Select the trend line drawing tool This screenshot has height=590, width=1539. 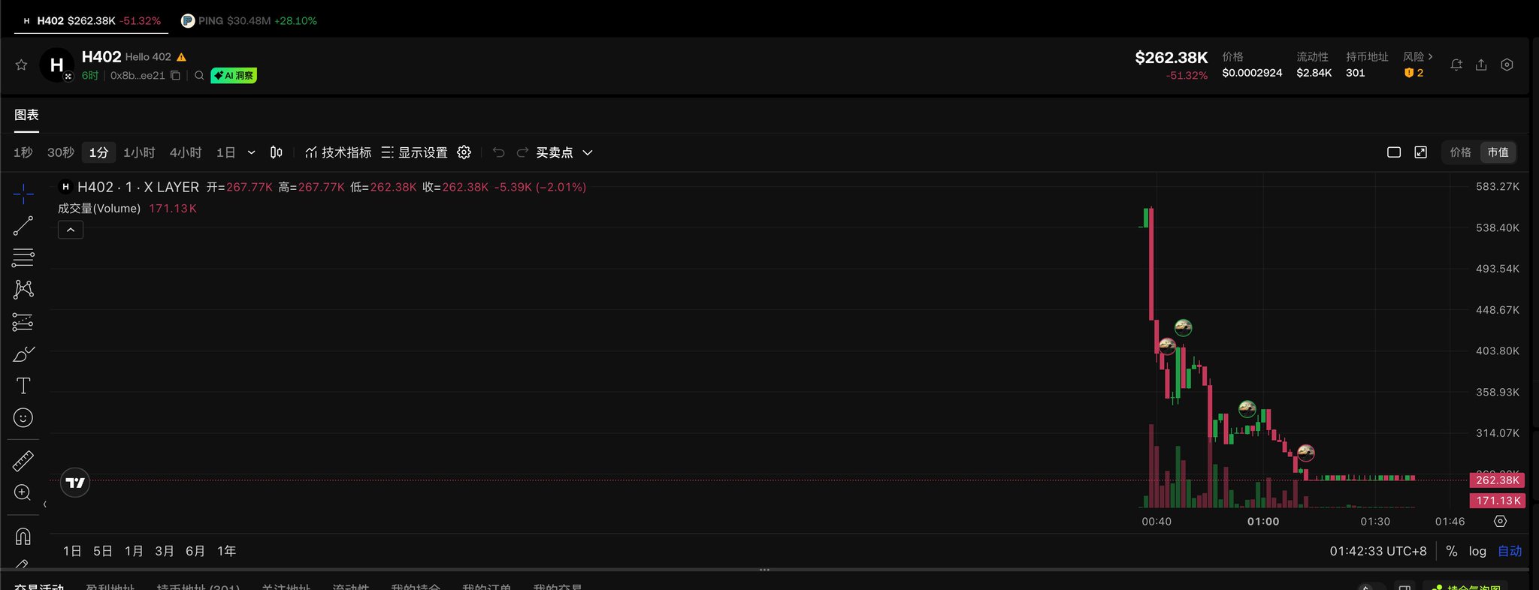(23, 226)
